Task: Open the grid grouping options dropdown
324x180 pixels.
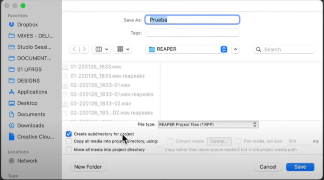Action: [x=123, y=49]
